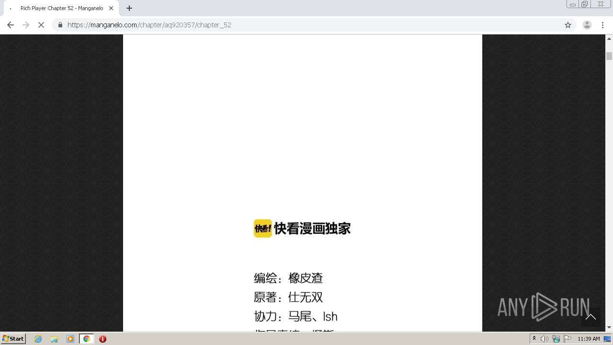View site security info via the lock icon
The image size is (613, 345).
point(60,25)
